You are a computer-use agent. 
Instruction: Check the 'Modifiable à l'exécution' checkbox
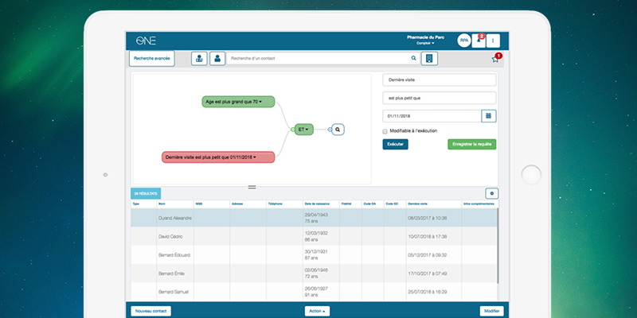pyautogui.click(x=385, y=130)
